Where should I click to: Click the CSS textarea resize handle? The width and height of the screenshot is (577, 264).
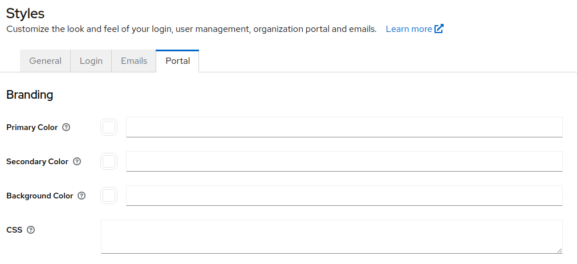[559, 250]
